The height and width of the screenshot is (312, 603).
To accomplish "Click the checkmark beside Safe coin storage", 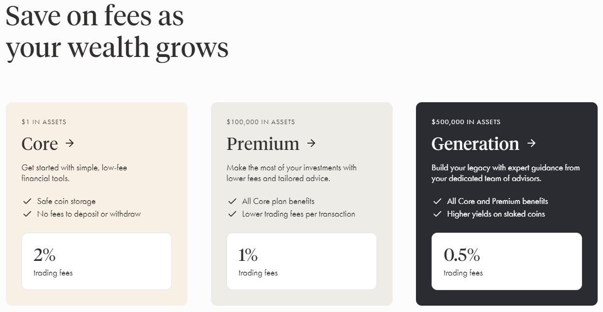I will (27, 201).
